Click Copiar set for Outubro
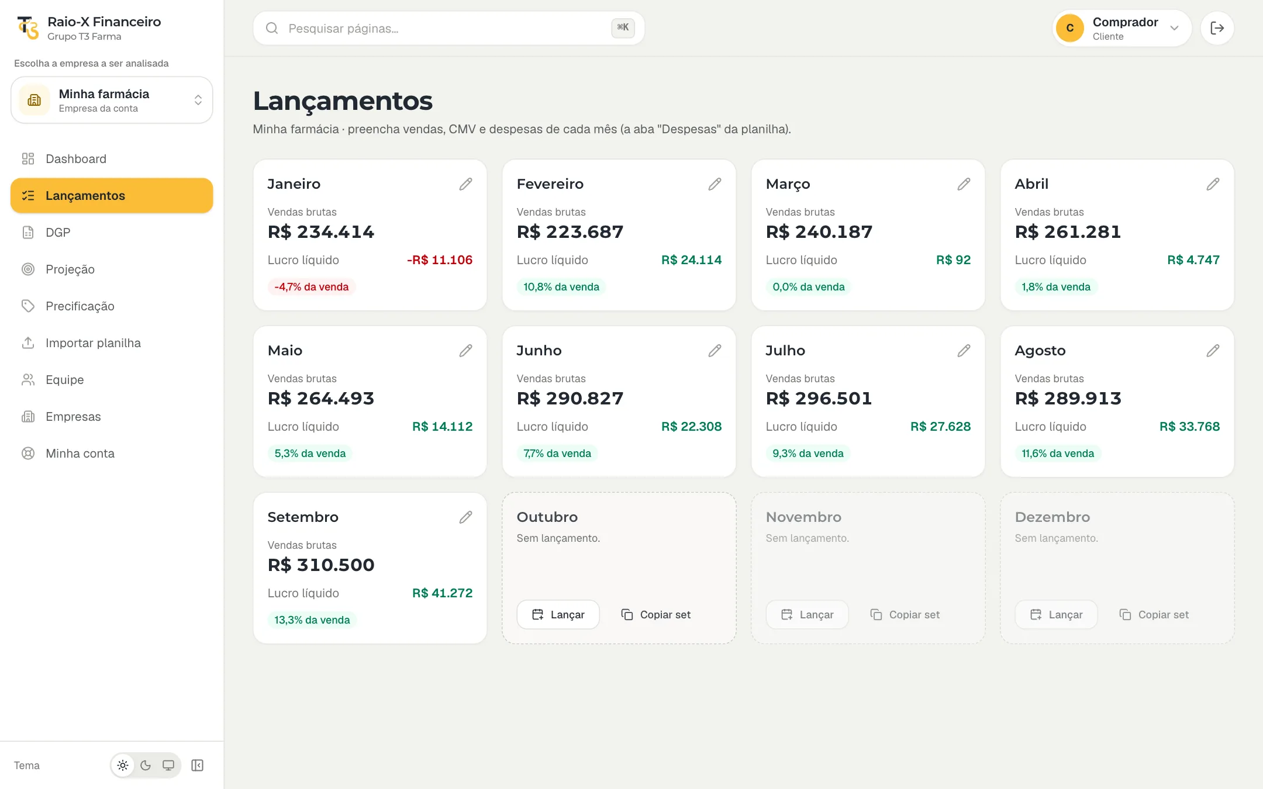 [656, 615]
